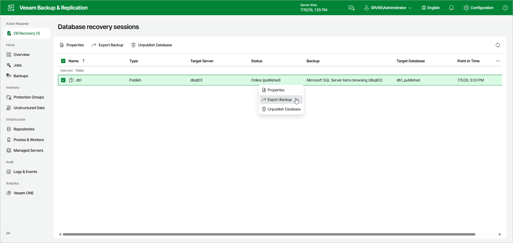Click the db1_published target database cell
Image resolution: width=513 pixels, height=243 pixels.
[x=408, y=80]
